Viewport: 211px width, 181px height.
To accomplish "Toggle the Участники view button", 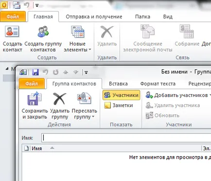I will coord(121,95).
